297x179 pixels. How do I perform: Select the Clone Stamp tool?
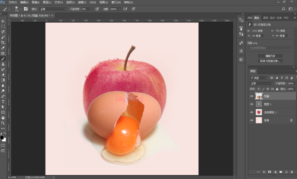[3, 64]
